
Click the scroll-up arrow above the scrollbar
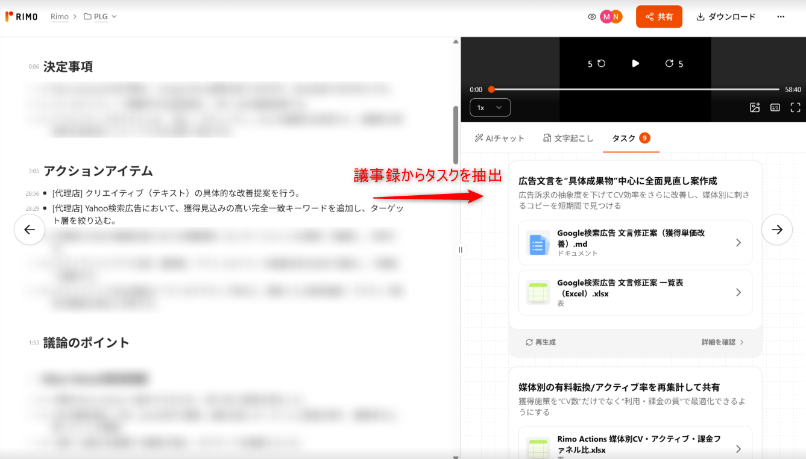coord(456,42)
